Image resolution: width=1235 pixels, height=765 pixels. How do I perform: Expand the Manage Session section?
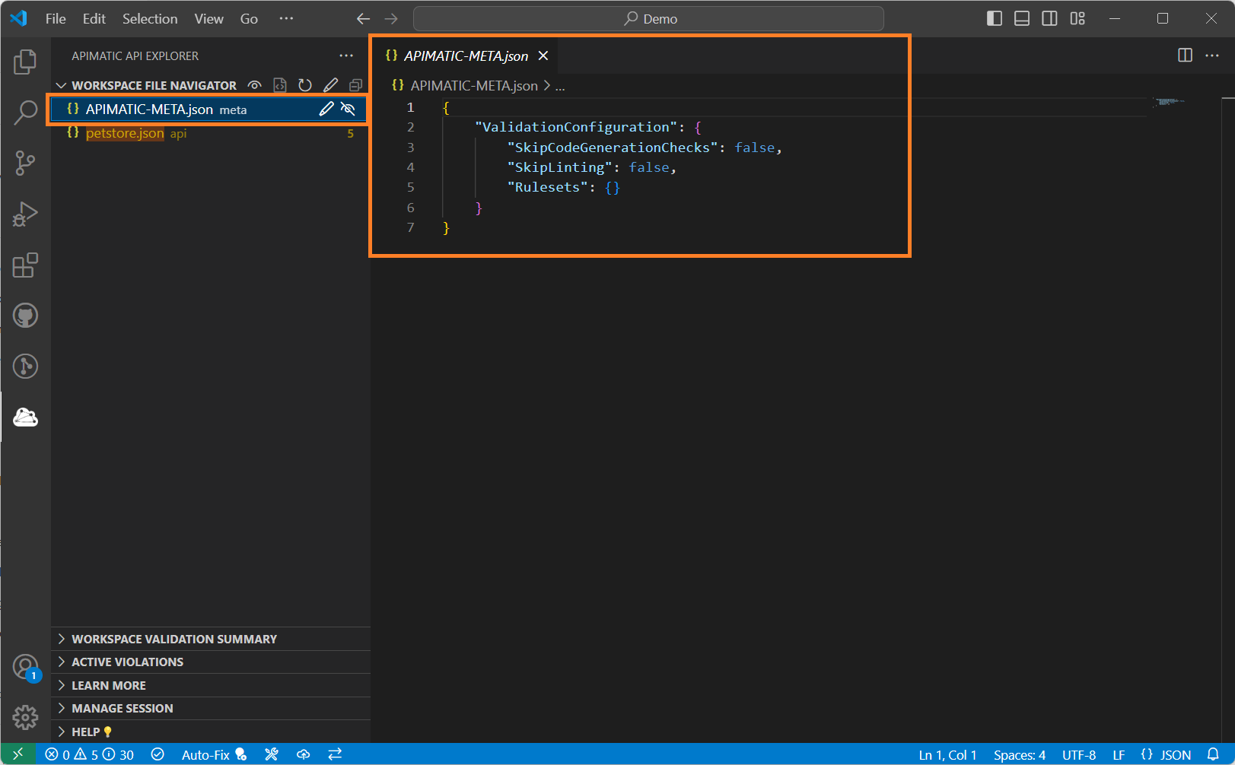[211, 708]
